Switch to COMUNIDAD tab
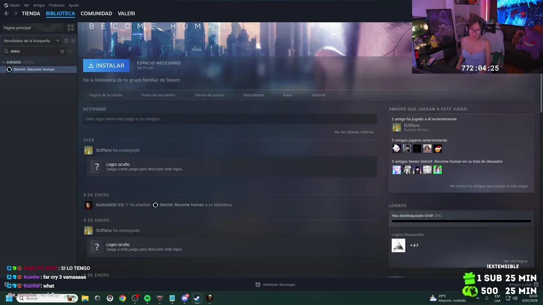 96,14
